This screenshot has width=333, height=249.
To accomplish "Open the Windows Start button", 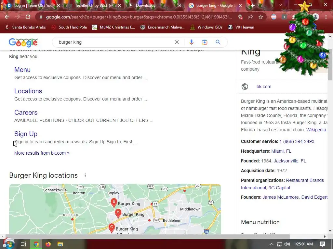I will click(x=8, y=244).
